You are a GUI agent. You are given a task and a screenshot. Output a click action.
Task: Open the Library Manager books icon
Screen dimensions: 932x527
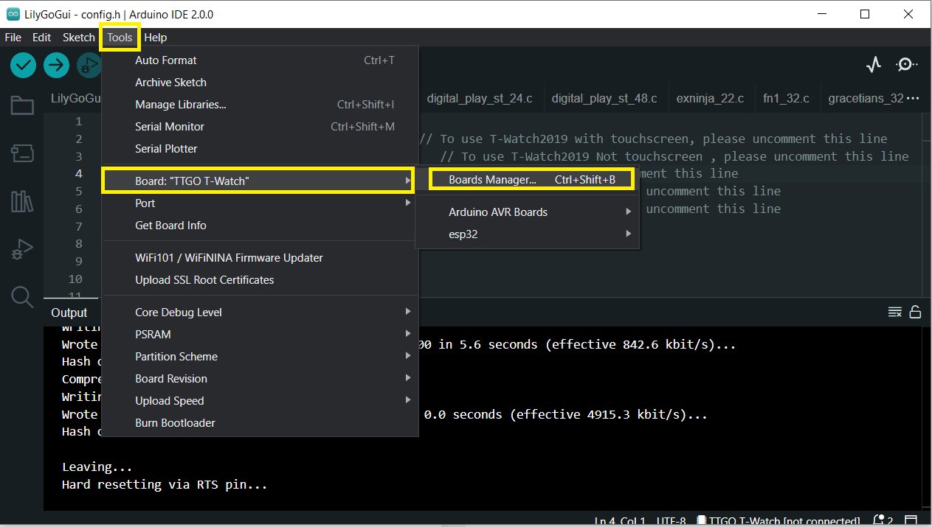click(x=22, y=200)
